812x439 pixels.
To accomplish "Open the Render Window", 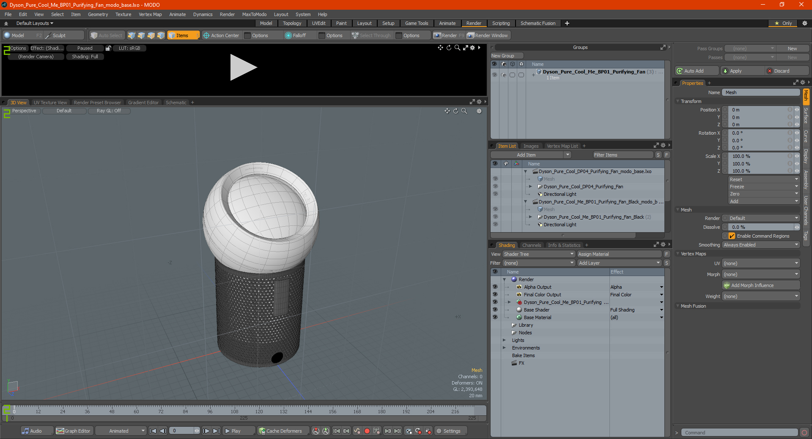I will (488, 35).
